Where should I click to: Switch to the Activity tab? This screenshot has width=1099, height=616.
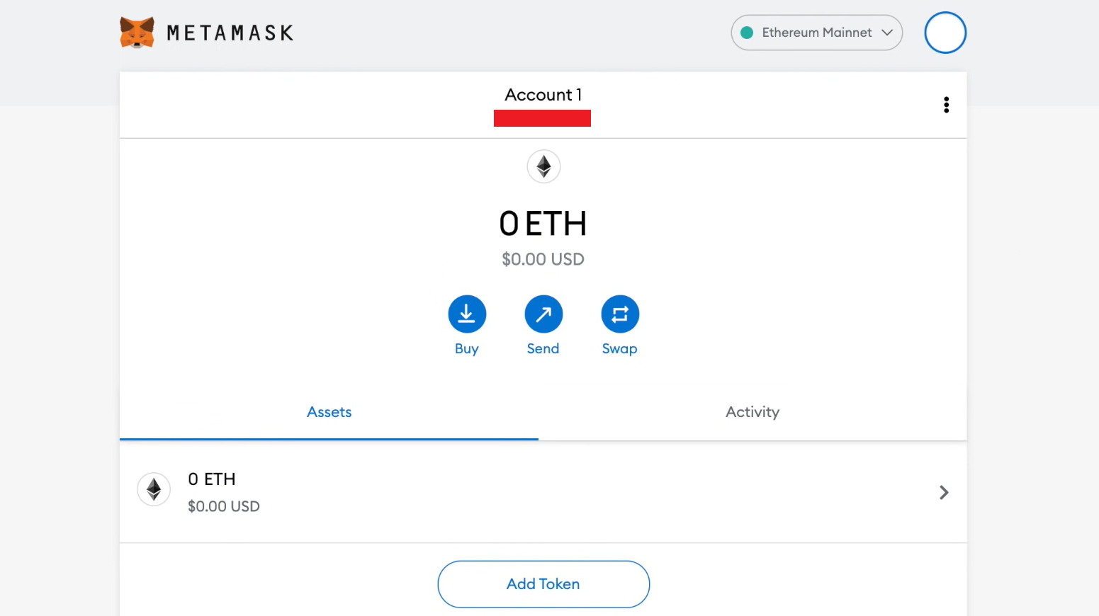752,411
